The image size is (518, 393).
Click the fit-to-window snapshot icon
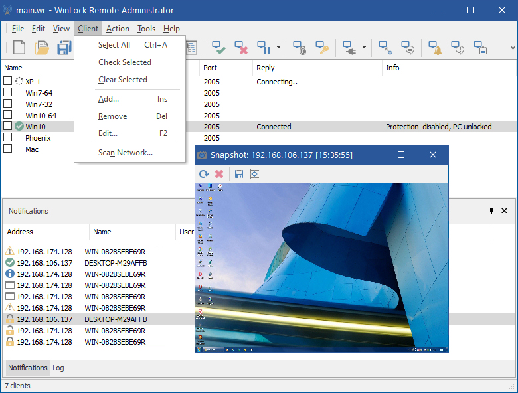click(254, 174)
